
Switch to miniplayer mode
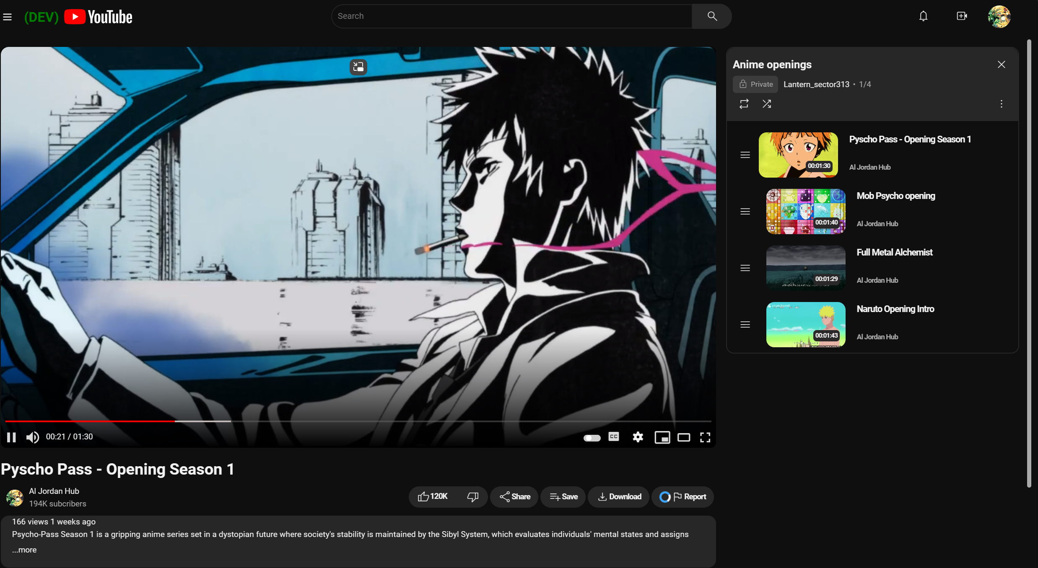coord(662,437)
